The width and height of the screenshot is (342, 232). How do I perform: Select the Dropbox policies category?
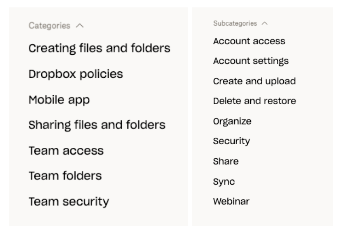tap(76, 74)
